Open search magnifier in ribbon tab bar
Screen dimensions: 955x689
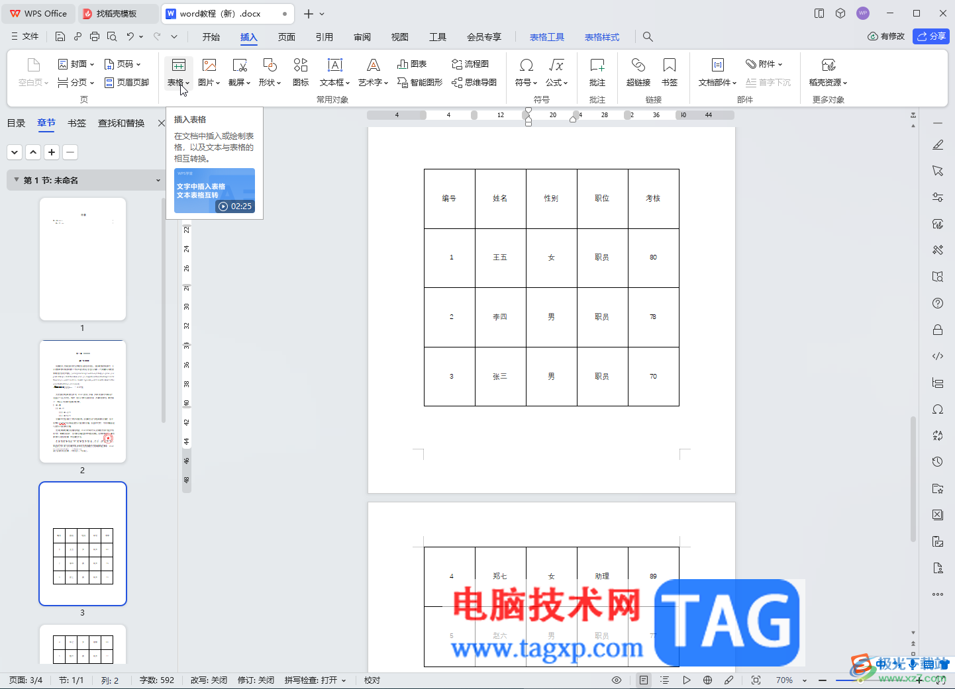point(648,37)
